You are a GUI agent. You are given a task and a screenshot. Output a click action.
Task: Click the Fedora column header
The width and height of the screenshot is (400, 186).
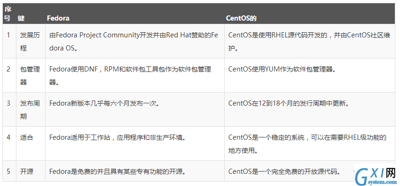coord(58,18)
